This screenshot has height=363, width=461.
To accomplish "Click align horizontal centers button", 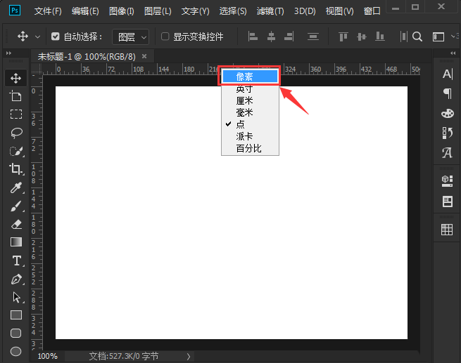I will pos(271,37).
